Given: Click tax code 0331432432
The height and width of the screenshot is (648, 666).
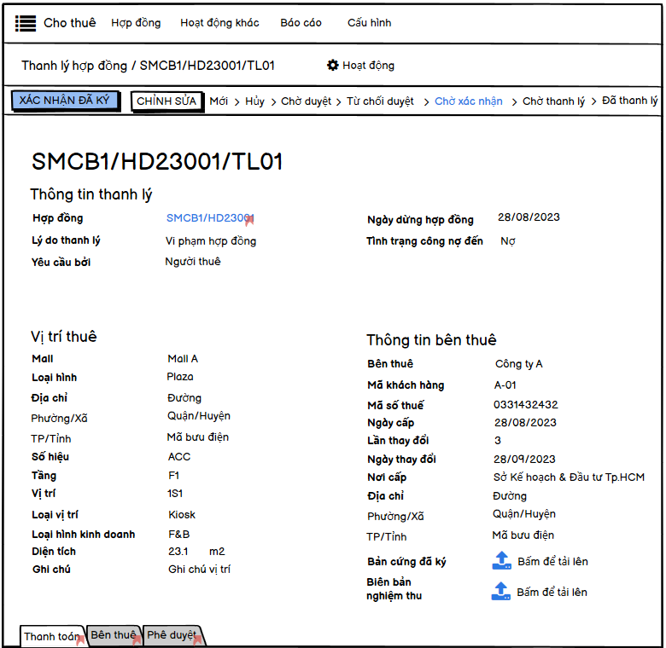Looking at the screenshot, I should pyautogui.click(x=526, y=405).
